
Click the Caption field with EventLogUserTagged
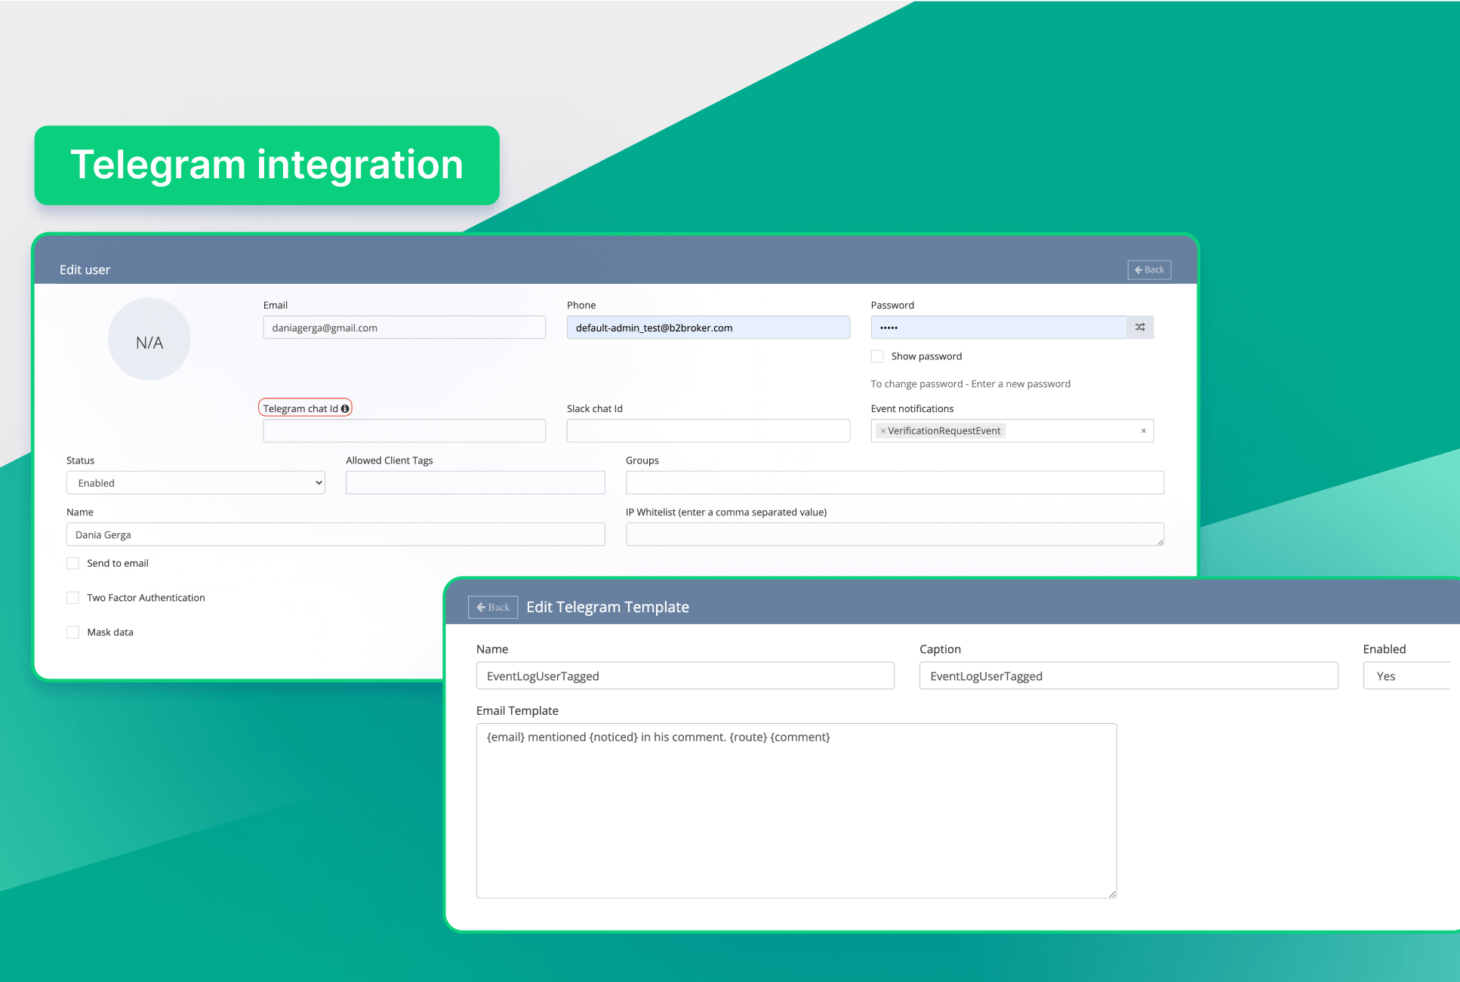pos(1128,676)
